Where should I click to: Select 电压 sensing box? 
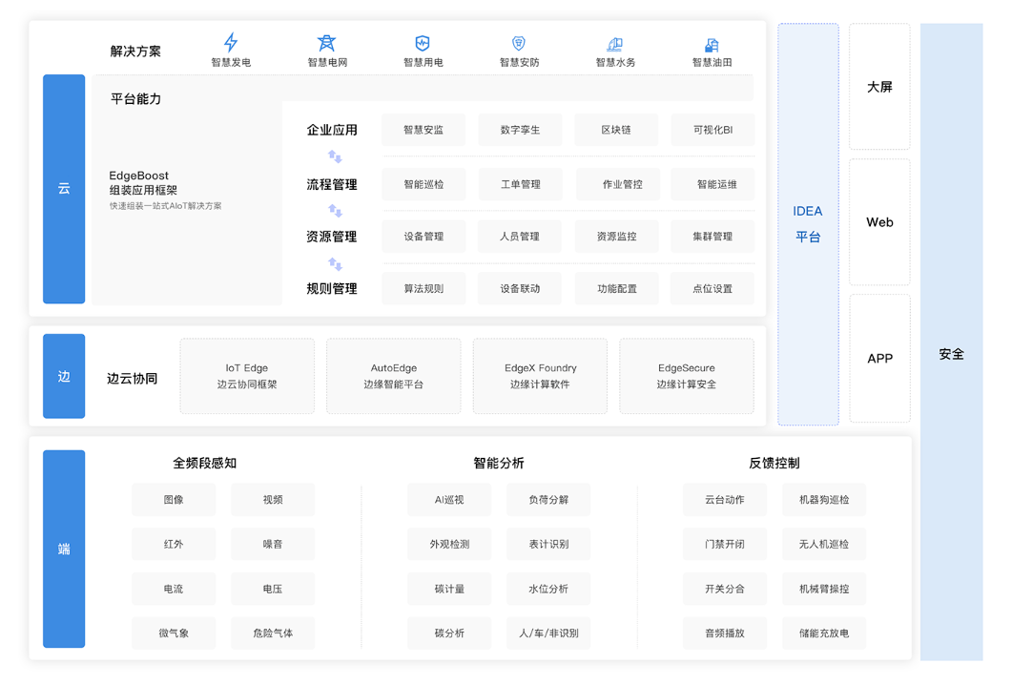point(273,589)
